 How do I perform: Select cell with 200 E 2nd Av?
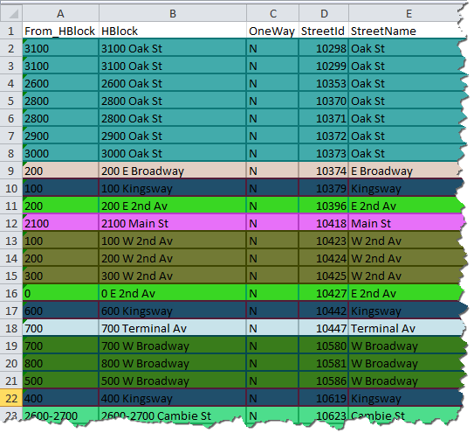(173, 206)
